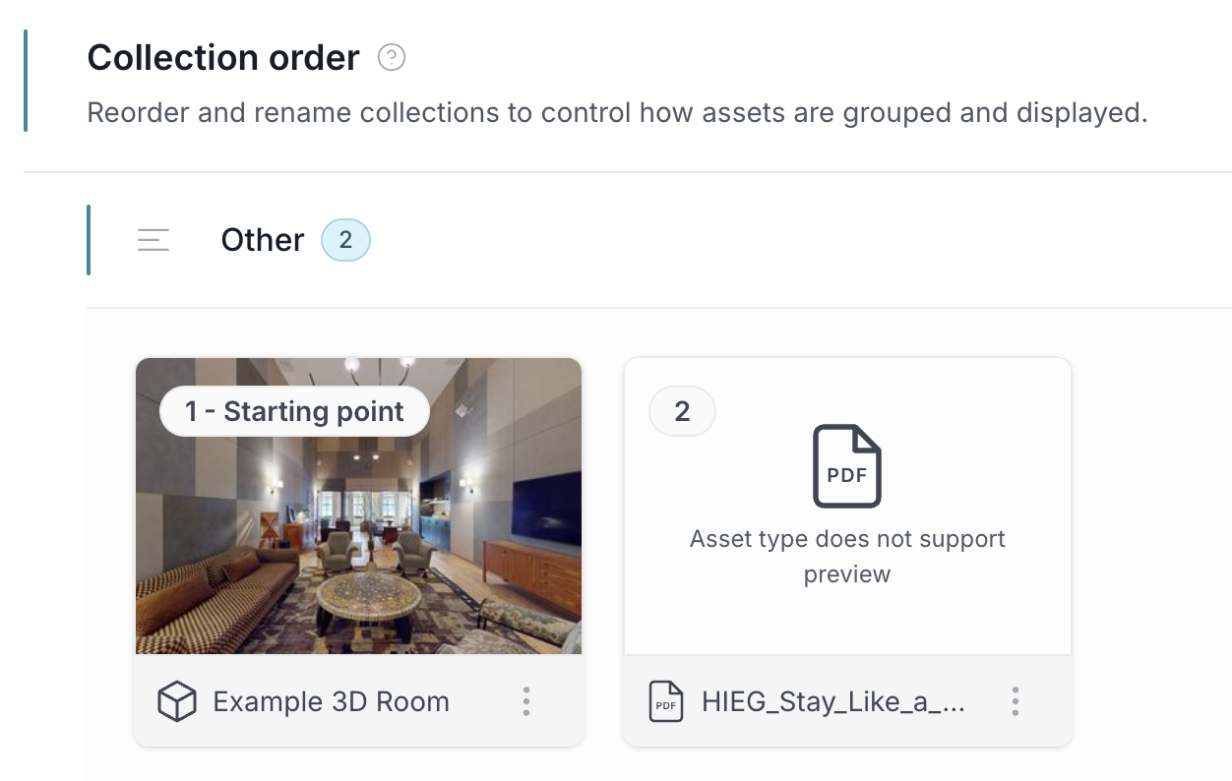Click the small PDF file icon in the card footer
This screenshot has width=1232, height=781.
[x=666, y=702]
